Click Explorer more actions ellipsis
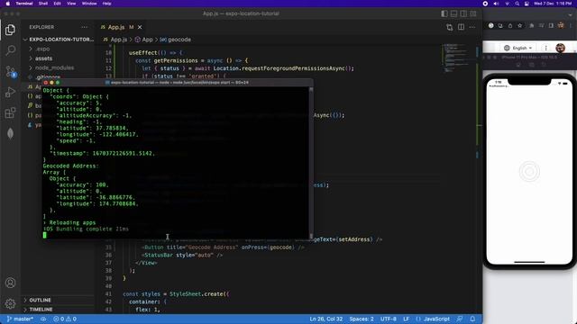This screenshot has height=324, width=577. [x=84, y=27]
